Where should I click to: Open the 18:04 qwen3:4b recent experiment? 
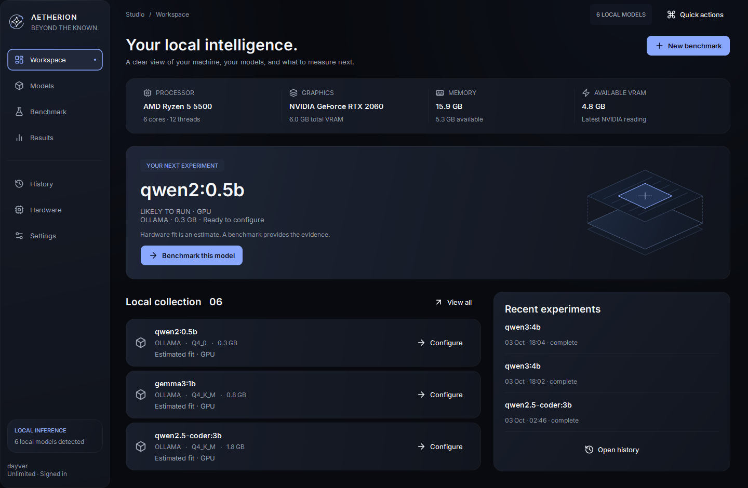pos(612,334)
